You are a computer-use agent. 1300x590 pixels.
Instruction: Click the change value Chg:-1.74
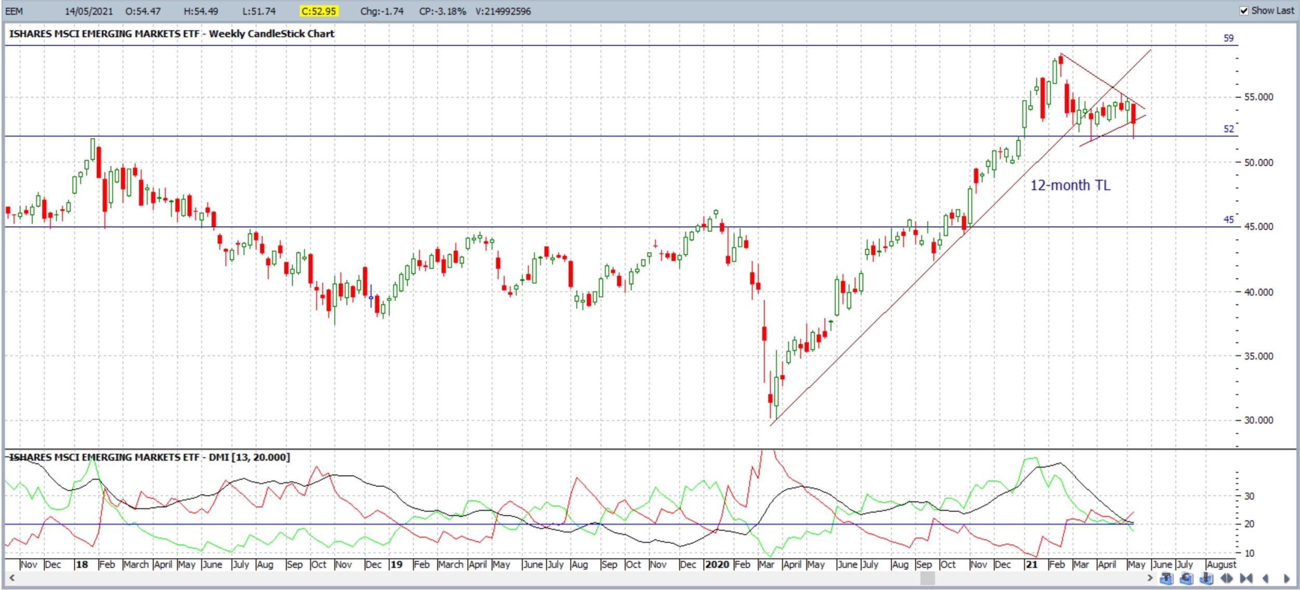click(382, 11)
